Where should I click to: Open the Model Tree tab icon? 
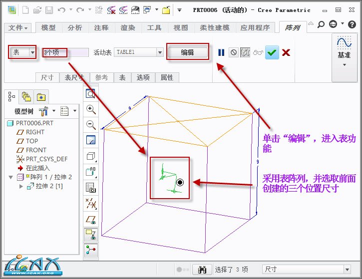pos(11,96)
